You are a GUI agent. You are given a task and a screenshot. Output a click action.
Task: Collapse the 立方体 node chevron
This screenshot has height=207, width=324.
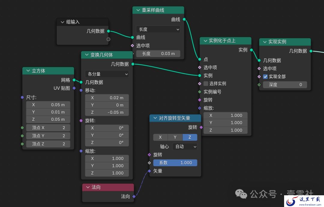point(28,71)
